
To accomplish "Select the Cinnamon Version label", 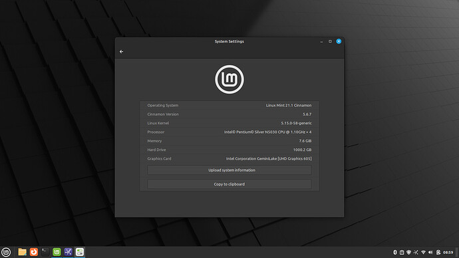I will coord(163,114).
